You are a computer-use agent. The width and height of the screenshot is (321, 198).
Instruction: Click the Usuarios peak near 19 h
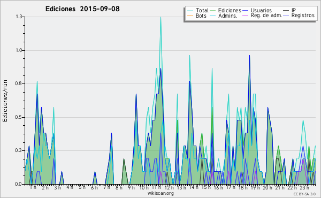click(249, 56)
